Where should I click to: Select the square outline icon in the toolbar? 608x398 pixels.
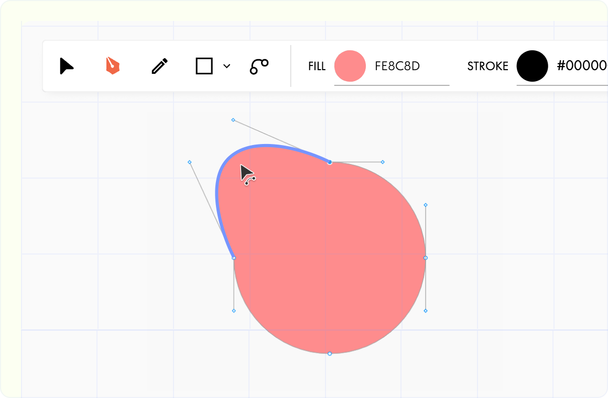coord(204,66)
